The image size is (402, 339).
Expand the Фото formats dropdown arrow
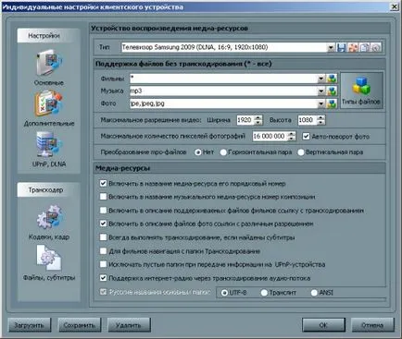(321, 103)
